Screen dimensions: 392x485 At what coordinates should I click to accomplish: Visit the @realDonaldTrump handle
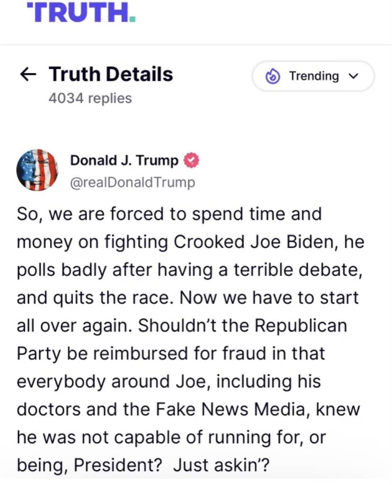pos(133,183)
